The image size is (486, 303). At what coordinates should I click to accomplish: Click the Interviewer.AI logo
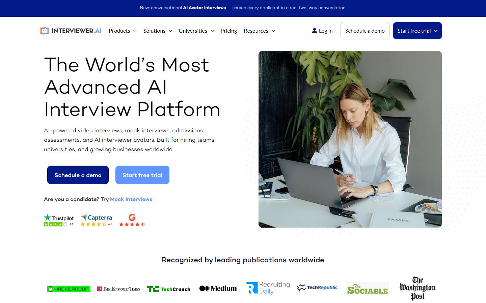71,31
